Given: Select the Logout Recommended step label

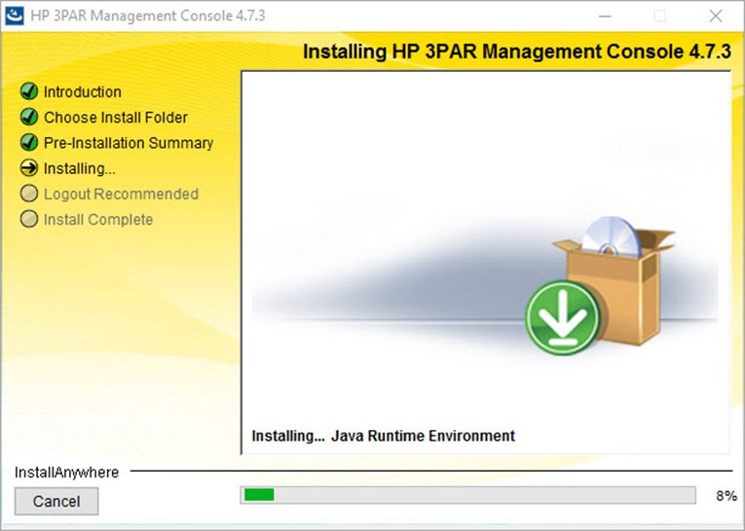Looking at the screenshot, I should point(121,195).
